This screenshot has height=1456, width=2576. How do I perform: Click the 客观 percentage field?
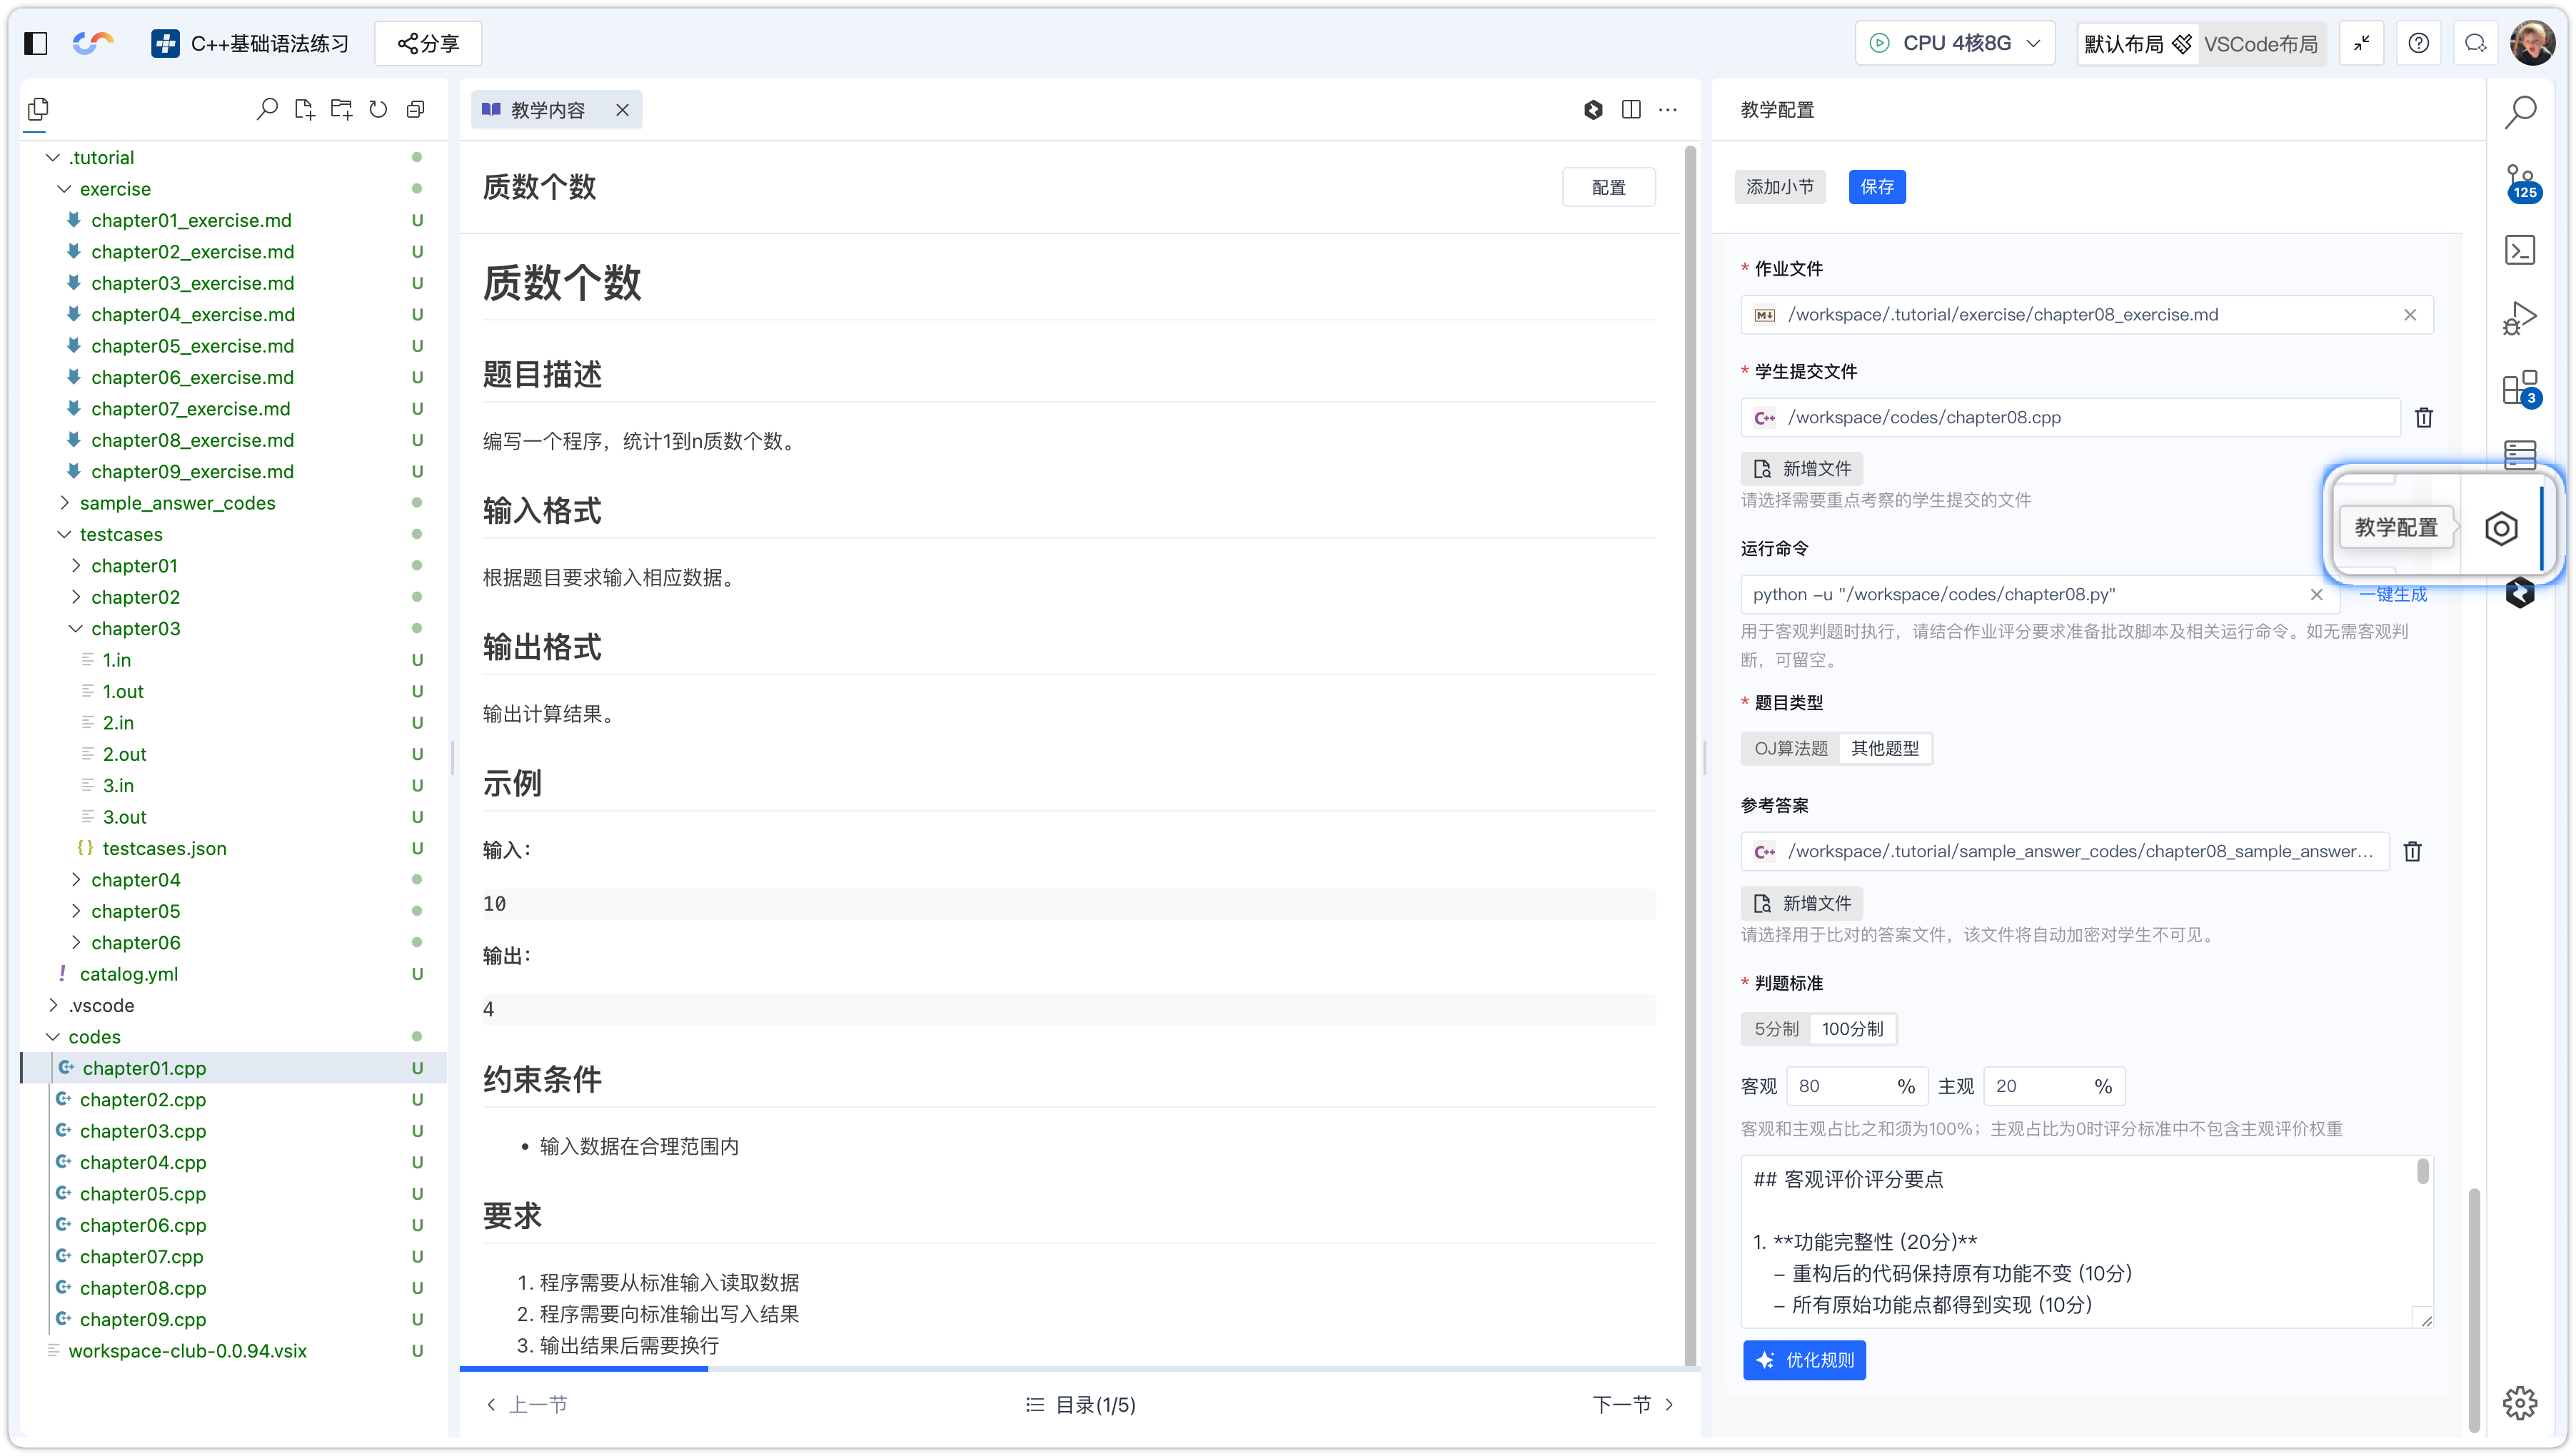(1856, 1087)
